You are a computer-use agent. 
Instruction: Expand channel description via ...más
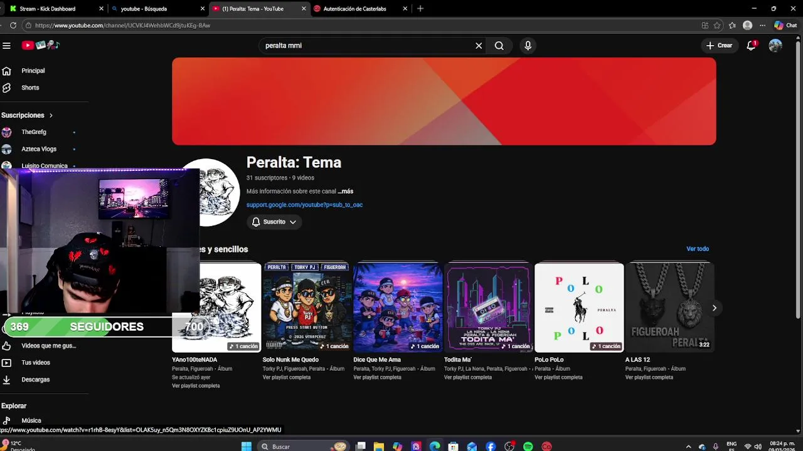click(345, 191)
